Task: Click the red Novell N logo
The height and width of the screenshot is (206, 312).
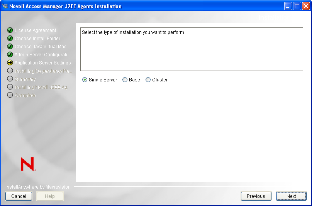Action: [28, 164]
